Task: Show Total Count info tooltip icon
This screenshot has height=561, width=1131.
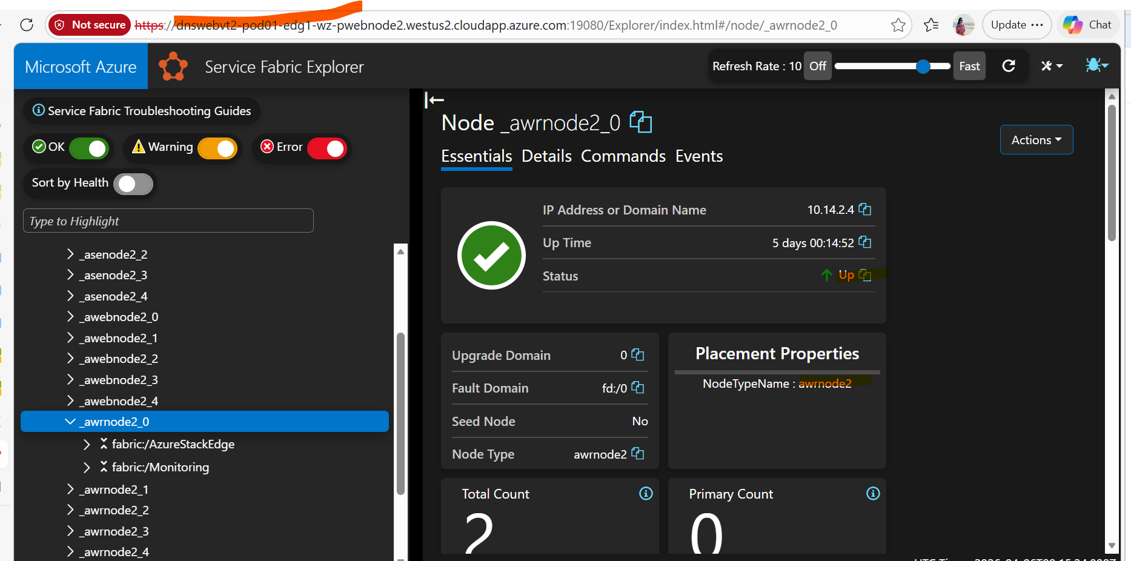Action: [x=646, y=494]
